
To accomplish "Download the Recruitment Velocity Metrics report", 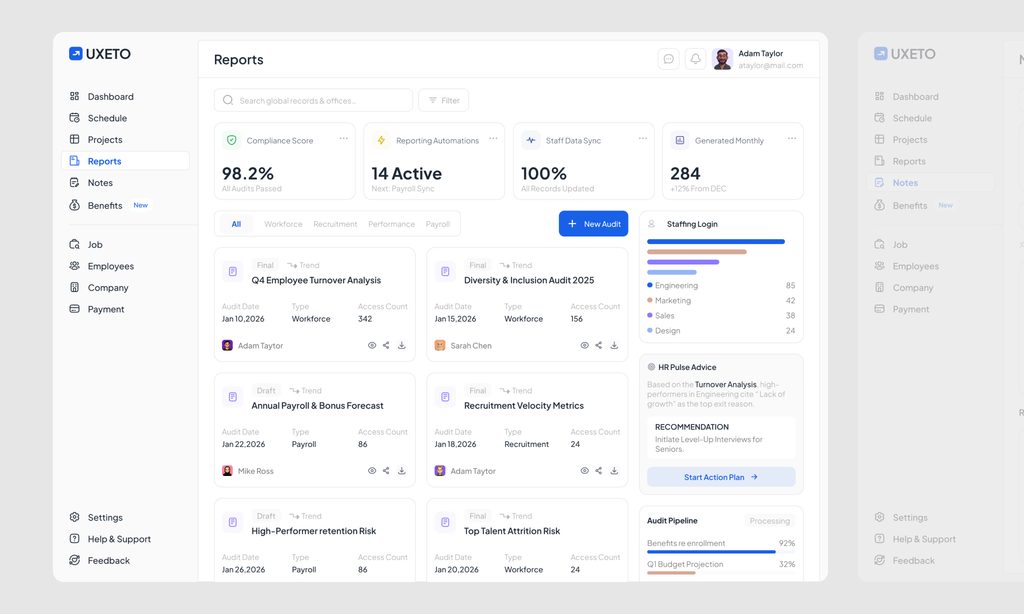I will pyautogui.click(x=614, y=471).
